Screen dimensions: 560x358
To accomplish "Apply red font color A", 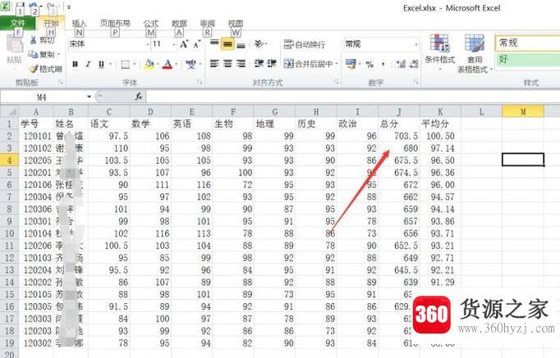I will 168,65.
